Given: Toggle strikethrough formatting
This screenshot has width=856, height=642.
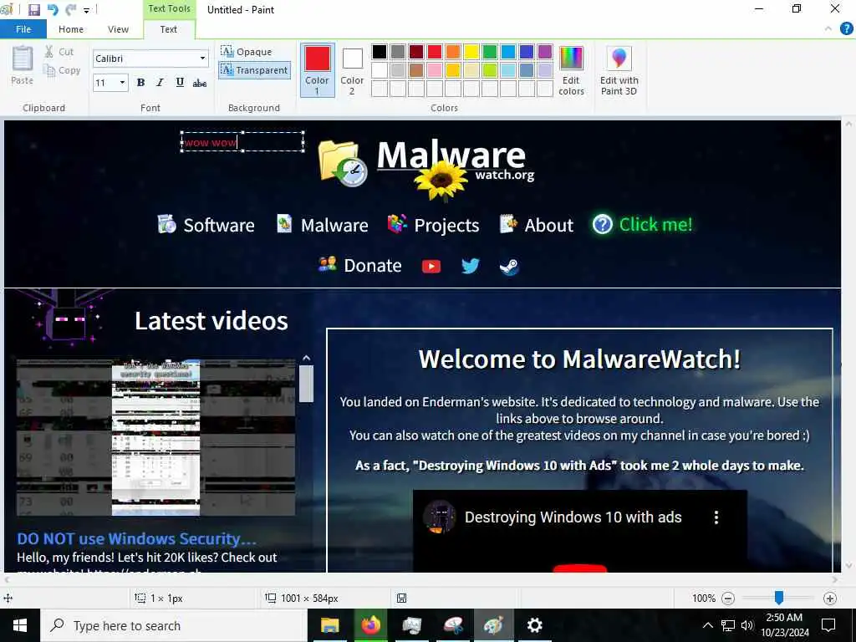Looking at the screenshot, I should click(200, 83).
